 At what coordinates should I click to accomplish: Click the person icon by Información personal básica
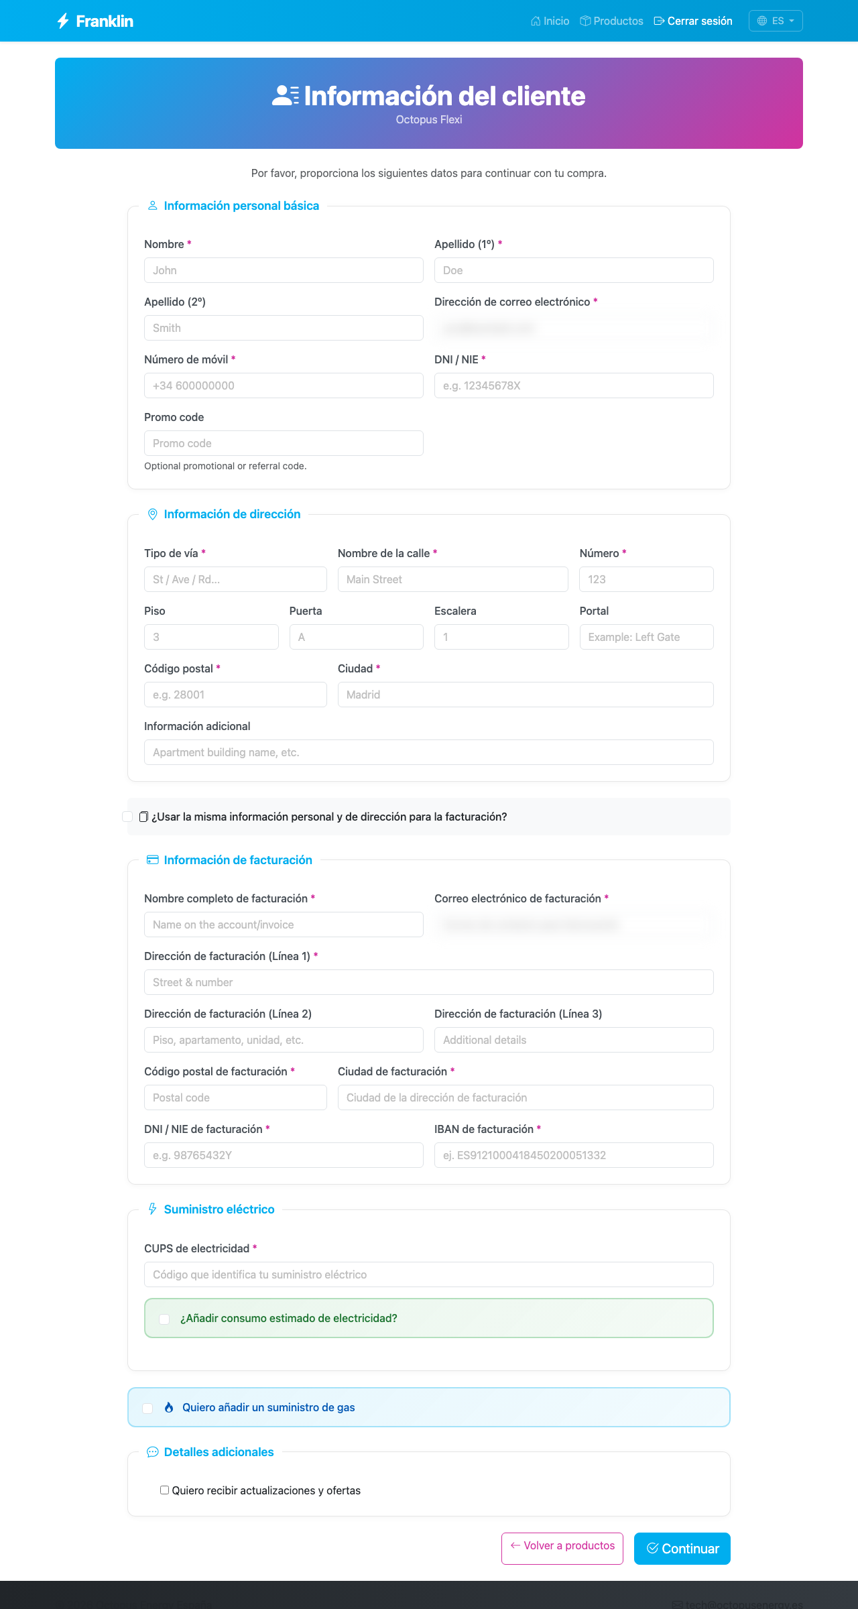(x=153, y=206)
